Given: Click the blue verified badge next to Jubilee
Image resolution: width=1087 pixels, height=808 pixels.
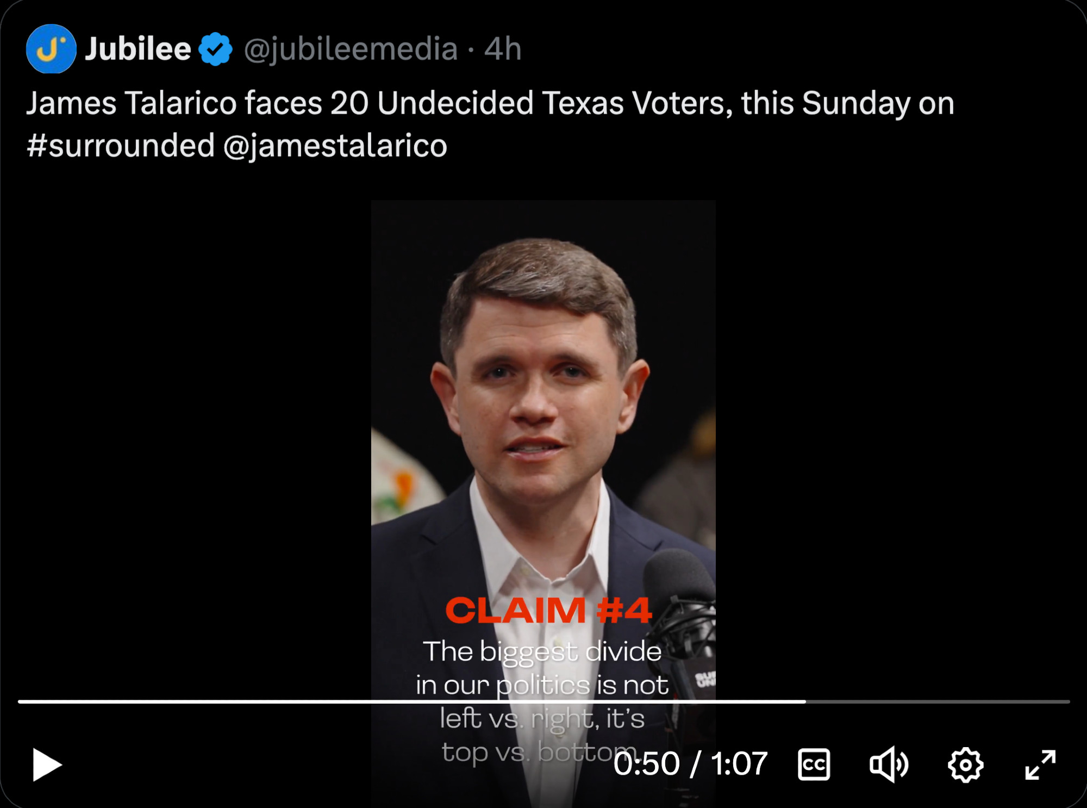Looking at the screenshot, I should pyautogui.click(x=216, y=49).
